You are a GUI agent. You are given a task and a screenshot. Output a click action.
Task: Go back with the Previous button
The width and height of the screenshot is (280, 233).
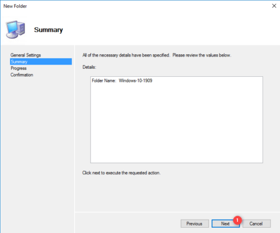click(x=195, y=224)
